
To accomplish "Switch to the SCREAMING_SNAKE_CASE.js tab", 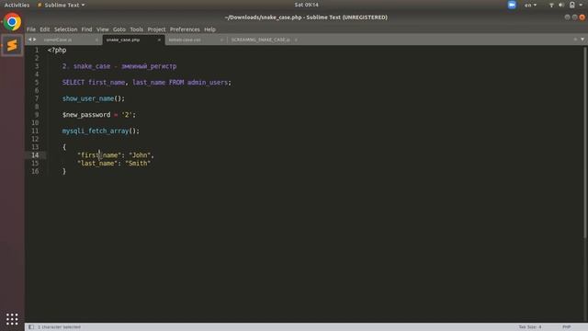I will pos(260,40).
